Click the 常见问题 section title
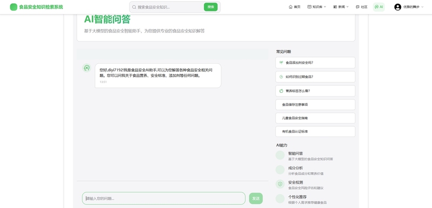This screenshot has height=208, width=432. tap(284, 52)
